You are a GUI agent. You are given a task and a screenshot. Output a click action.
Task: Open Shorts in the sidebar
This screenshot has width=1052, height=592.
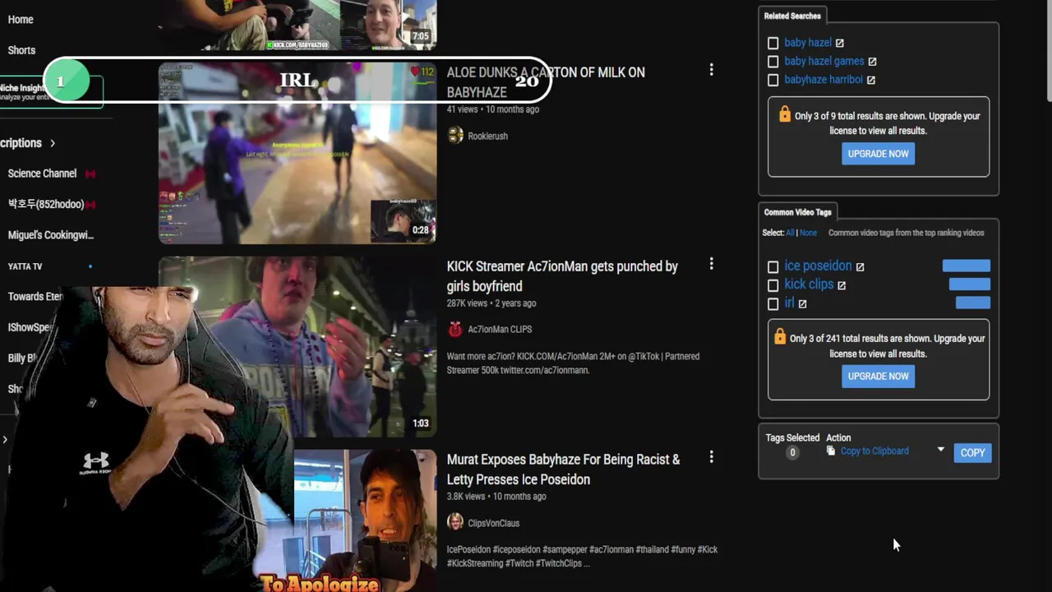point(21,50)
